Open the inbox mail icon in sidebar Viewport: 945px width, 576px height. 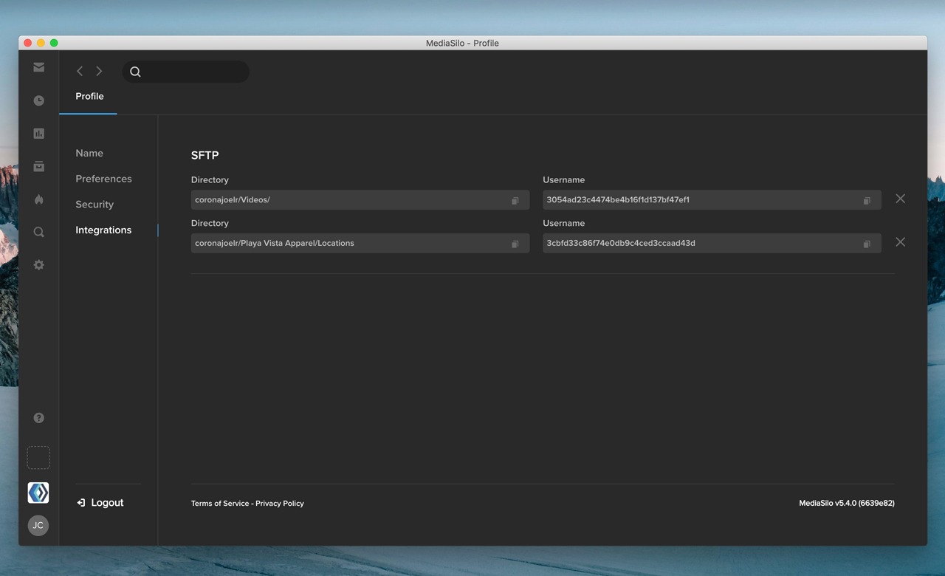pyautogui.click(x=38, y=67)
